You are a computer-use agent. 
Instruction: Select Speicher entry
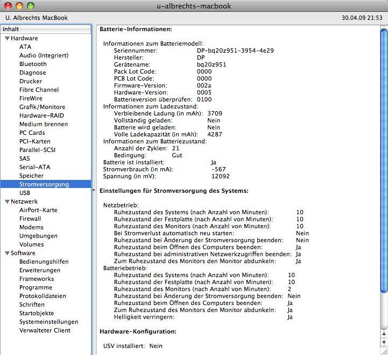click(x=31, y=176)
